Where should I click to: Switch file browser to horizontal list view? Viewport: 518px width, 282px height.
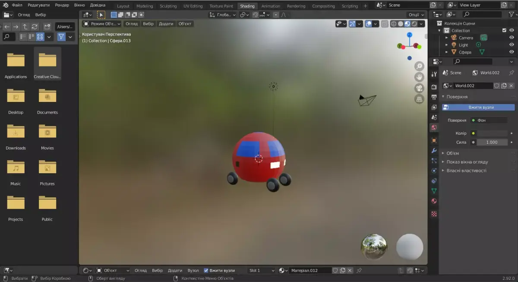(32, 37)
